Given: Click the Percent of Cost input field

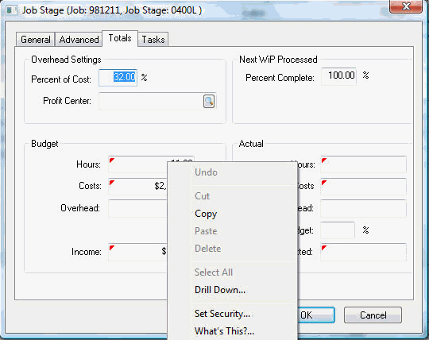Looking at the screenshot, I should click(118, 78).
